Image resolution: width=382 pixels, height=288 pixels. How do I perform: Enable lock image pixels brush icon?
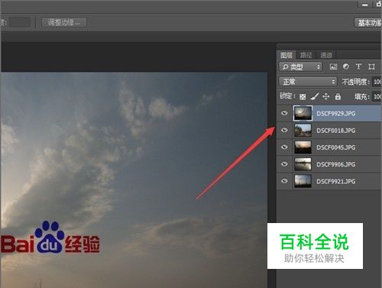click(315, 96)
